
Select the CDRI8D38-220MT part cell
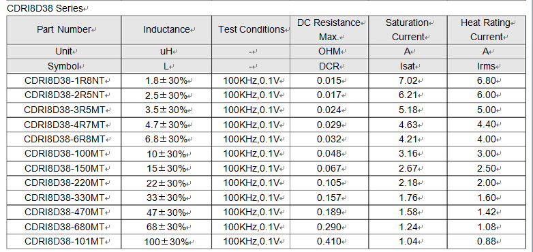pos(64,183)
